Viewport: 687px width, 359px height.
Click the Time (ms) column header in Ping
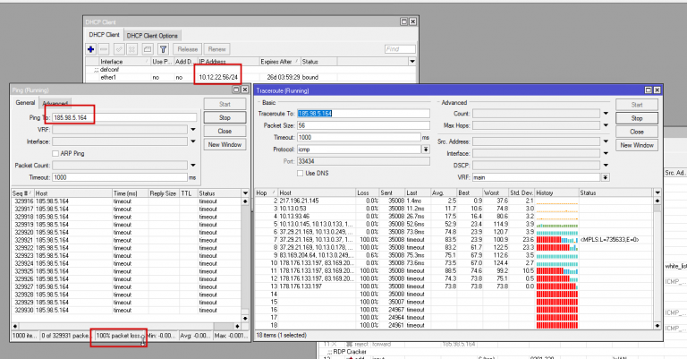(x=130, y=193)
